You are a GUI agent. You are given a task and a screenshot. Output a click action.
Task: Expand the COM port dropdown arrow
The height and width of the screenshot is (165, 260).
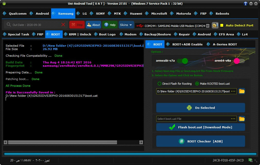point(207,26)
